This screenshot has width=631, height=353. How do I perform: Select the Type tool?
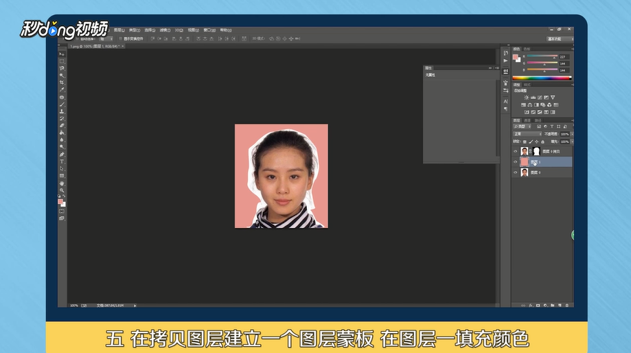[62, 161]
